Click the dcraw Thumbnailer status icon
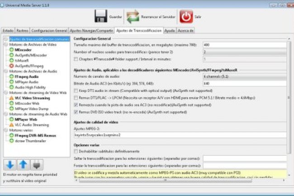 coord(11,141)
